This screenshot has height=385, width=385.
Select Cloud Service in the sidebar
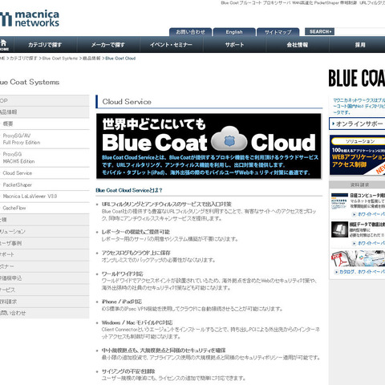(45, 173)
